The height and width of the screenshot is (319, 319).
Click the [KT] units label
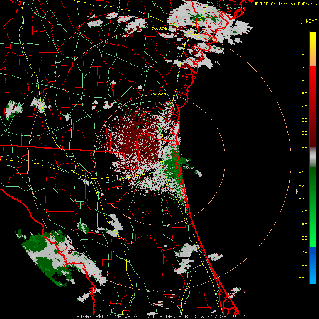303,24
